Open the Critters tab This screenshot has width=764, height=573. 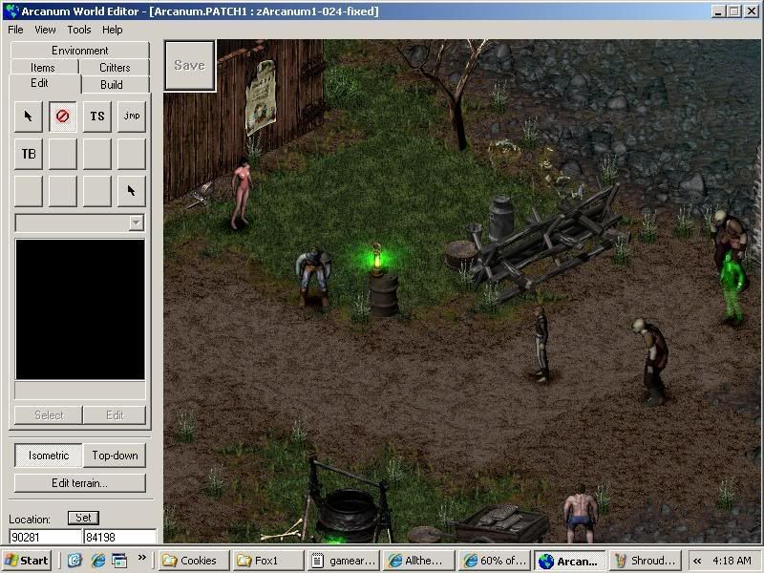(115, 67)
